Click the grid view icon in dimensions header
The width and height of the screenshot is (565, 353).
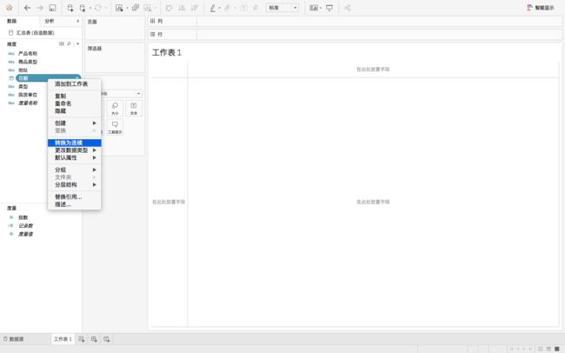(62, 44)
